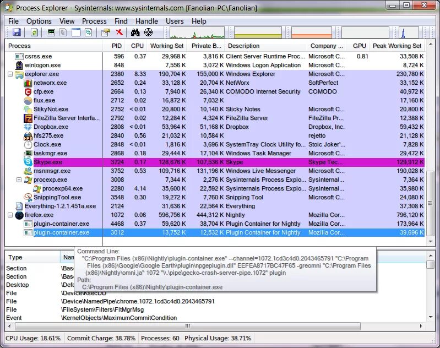Sort by the Working Set column header
The height and width of the screenshot is (348, 440).
click(x=167, y=46)
